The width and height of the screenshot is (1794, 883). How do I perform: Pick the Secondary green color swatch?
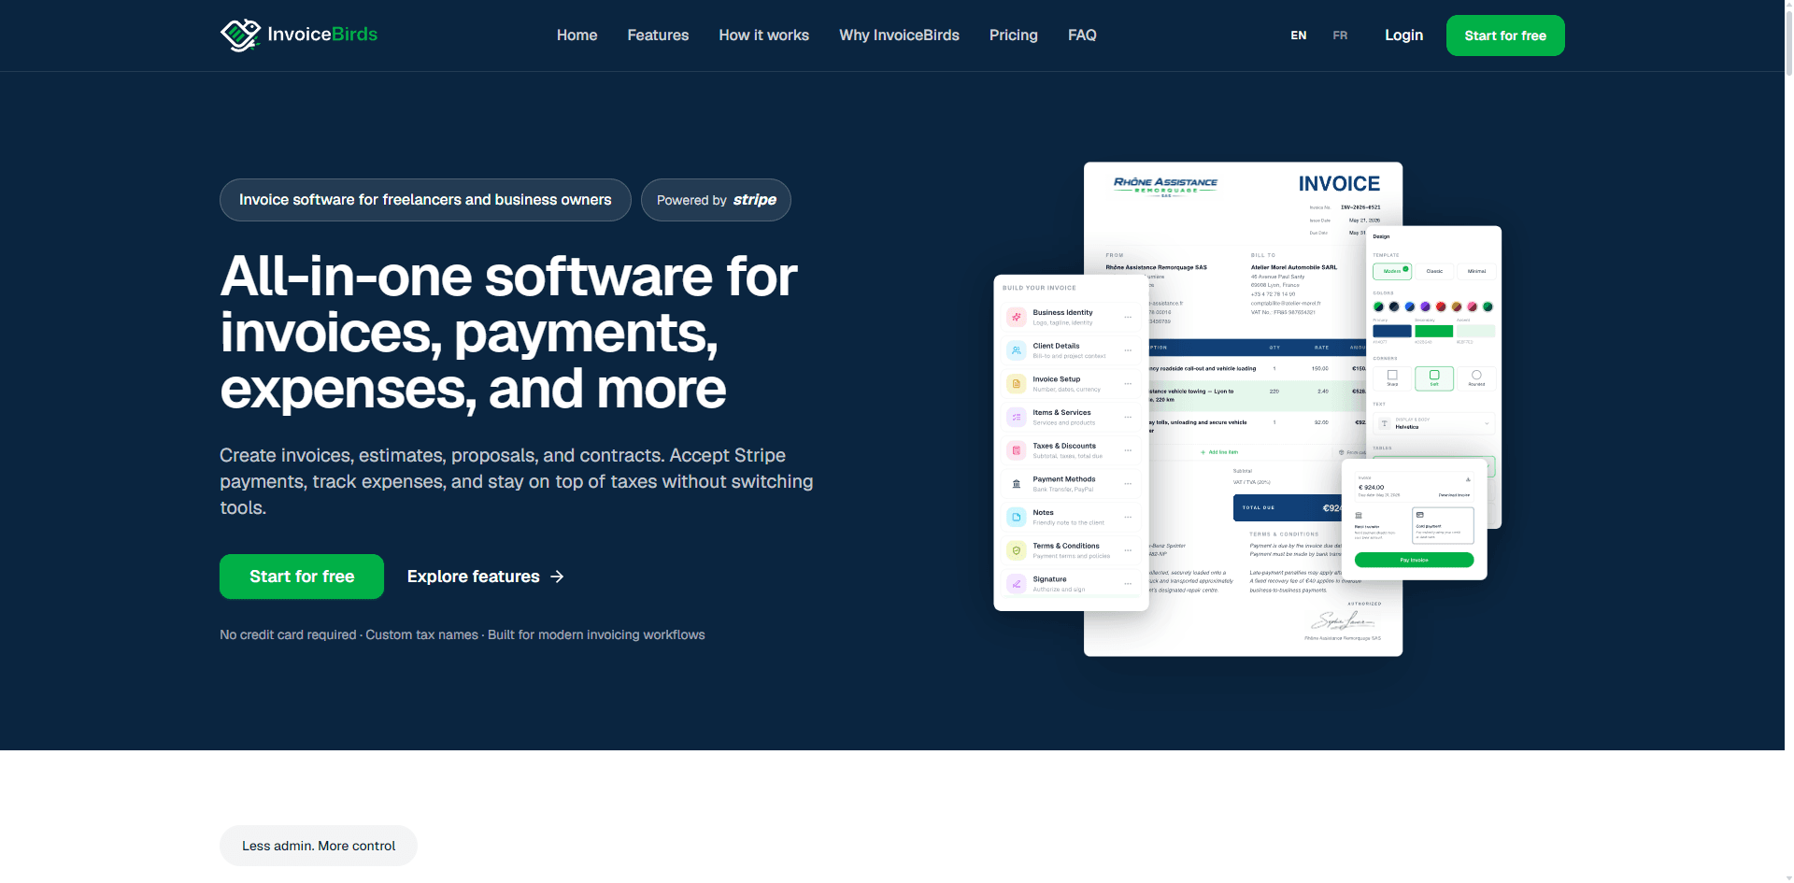point(1434,331)
